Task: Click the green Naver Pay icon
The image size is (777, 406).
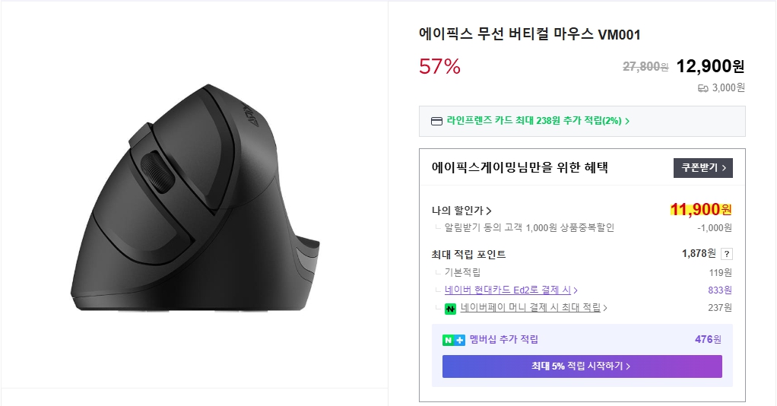Action: 451,308
